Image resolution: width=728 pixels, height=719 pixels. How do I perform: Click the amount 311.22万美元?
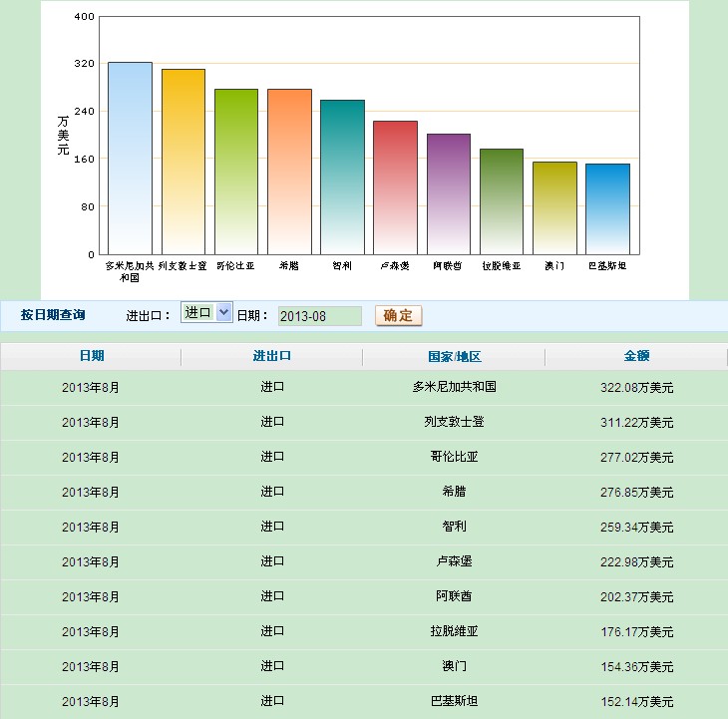tap(636, 423)
